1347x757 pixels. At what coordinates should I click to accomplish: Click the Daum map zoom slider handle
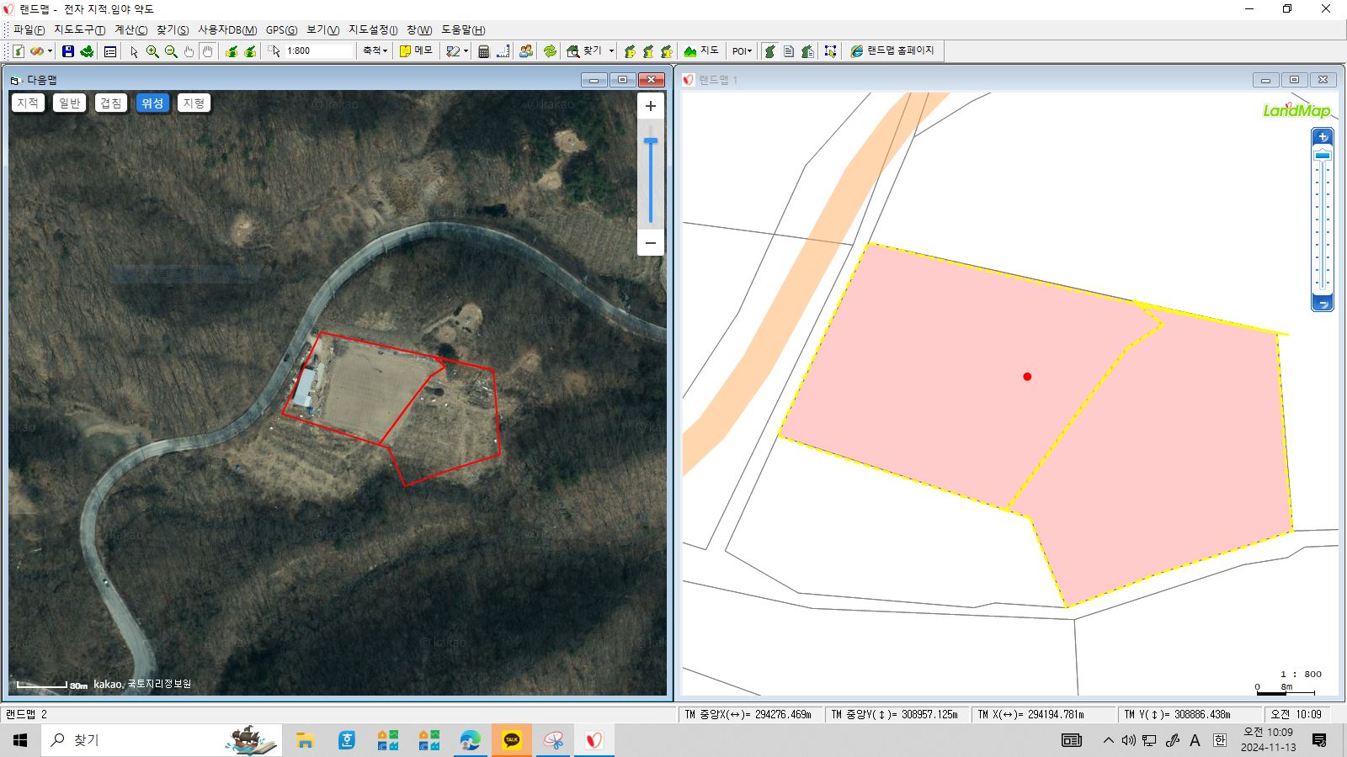pos(651,141)
